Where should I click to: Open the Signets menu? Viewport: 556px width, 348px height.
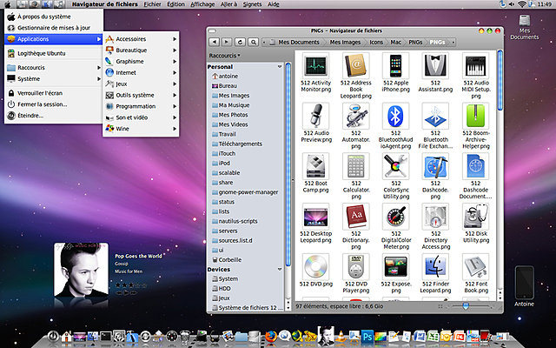252,4
